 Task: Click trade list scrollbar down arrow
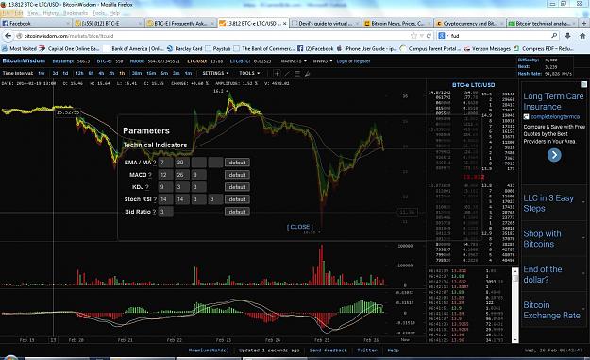(514, 339)
